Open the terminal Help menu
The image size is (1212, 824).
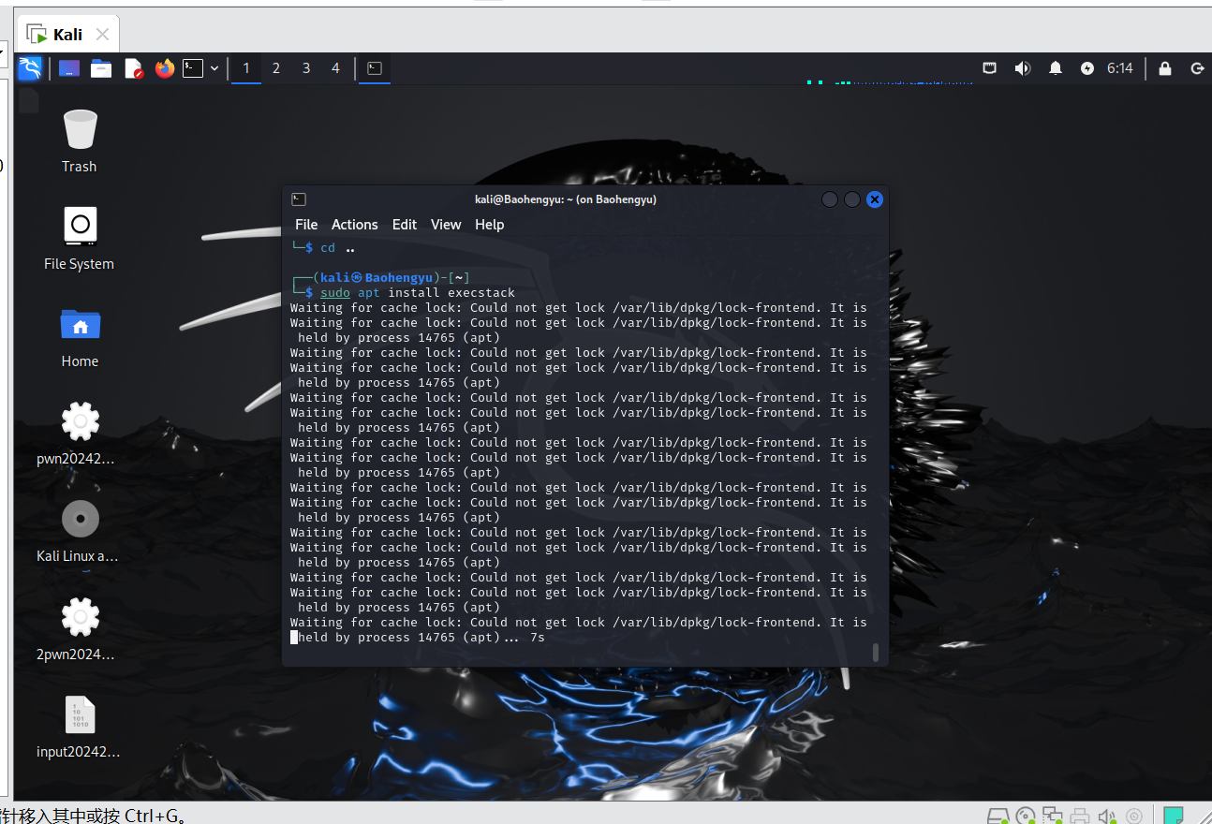tap(490, 225)
